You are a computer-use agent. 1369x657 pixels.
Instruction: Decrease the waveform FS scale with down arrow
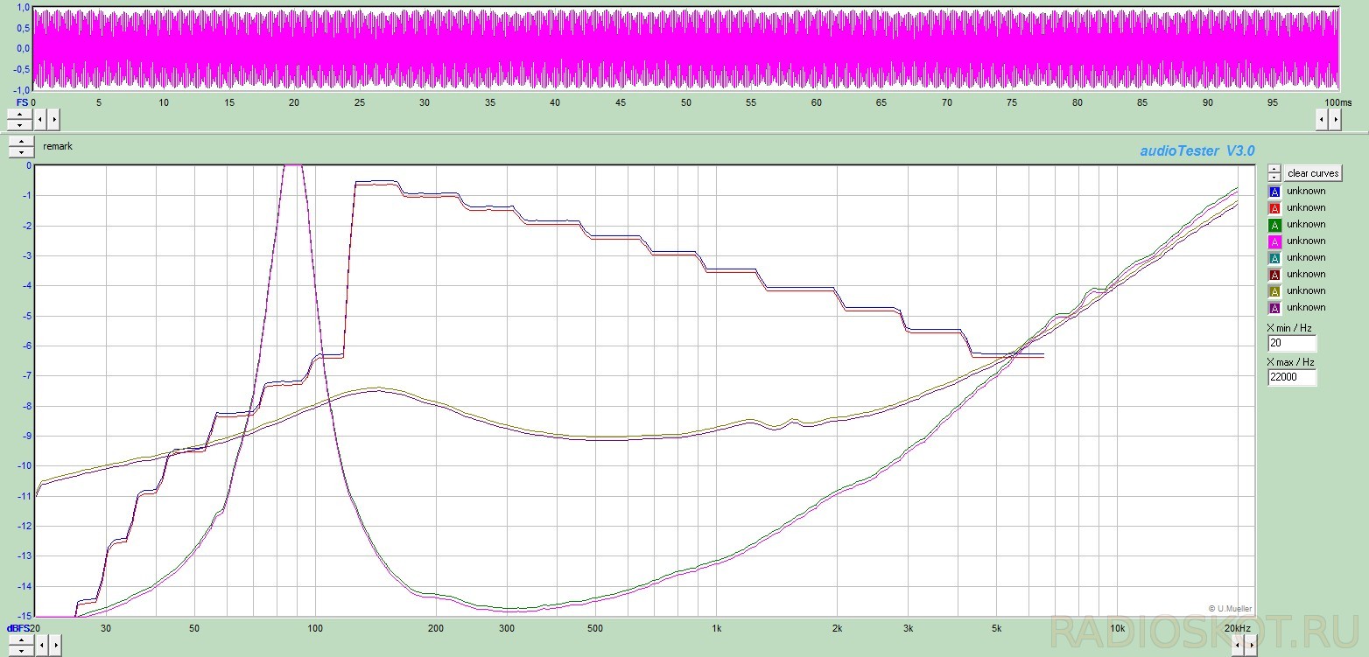(x=20, y=124)
